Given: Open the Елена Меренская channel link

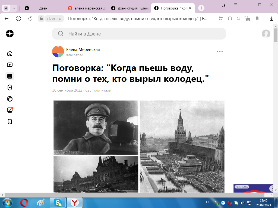Looking at the screenshot, I should click(83, 50).
